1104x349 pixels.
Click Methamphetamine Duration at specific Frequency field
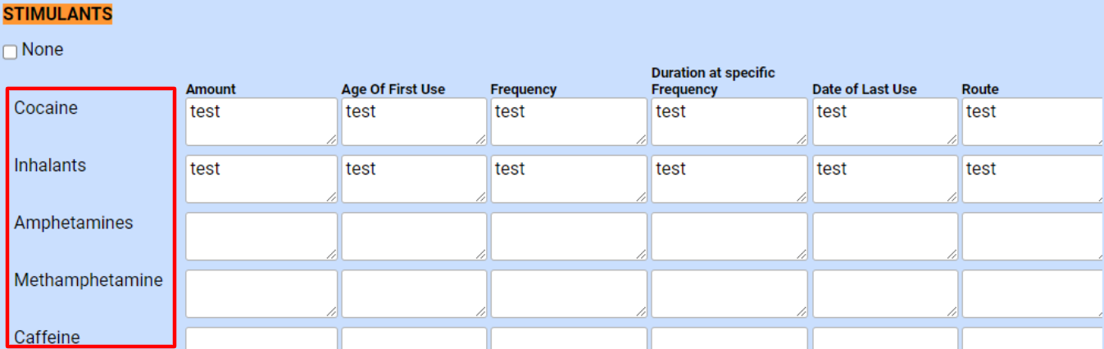point(729,293)
